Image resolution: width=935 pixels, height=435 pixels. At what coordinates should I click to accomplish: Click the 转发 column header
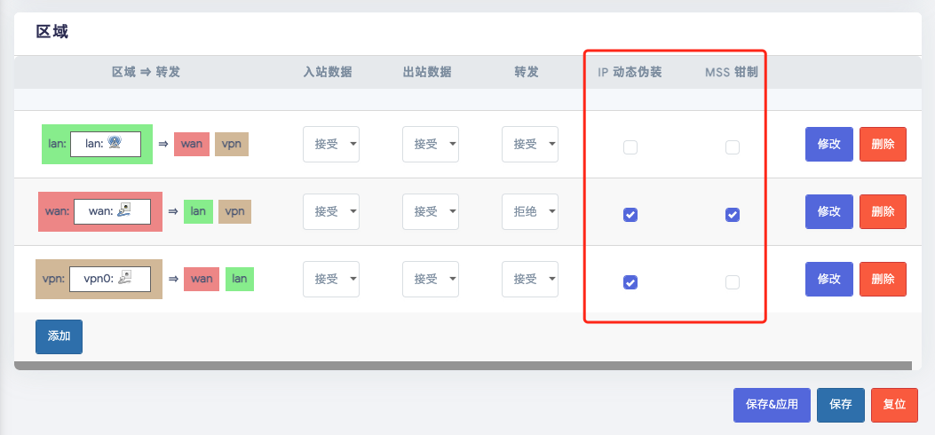pyautogui.click(x=527, y=72)
